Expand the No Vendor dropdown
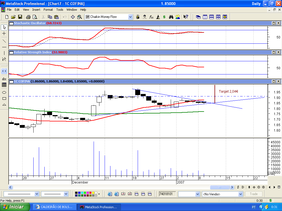282x211 pixels. coord(240,194)
